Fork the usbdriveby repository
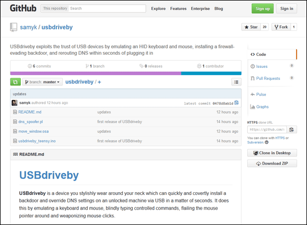This screenshot has height=225, width=307. tap(281, 27)
